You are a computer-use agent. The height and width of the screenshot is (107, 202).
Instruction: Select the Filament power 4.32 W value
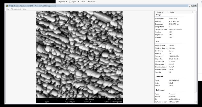tap(171, 70)
